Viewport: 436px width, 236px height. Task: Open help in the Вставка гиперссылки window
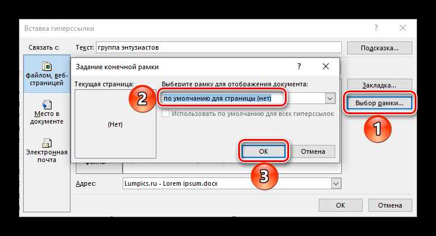pyautogui.click(x=376, y=28)
